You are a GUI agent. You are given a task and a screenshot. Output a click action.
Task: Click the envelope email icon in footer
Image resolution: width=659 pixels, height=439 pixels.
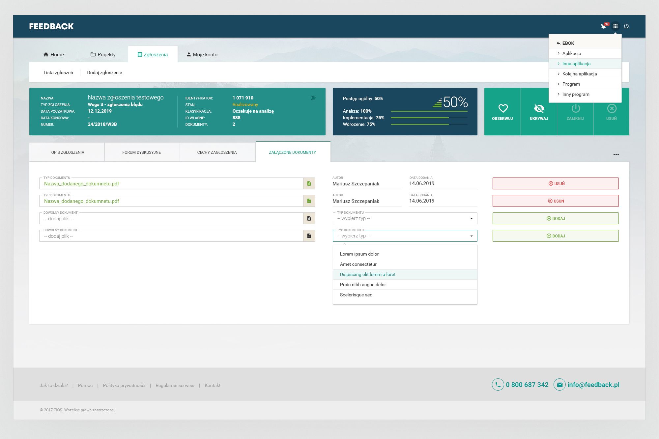tap(559, 385)
